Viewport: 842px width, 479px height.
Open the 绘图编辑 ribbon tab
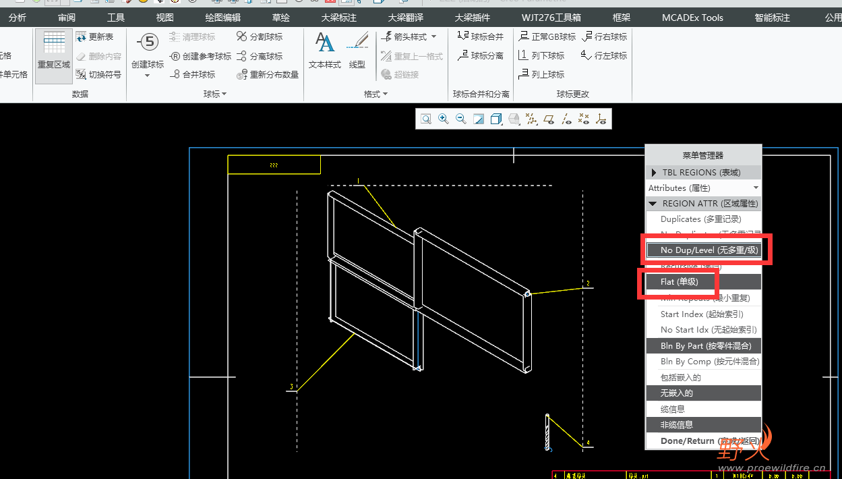click(x=223, y=18)
